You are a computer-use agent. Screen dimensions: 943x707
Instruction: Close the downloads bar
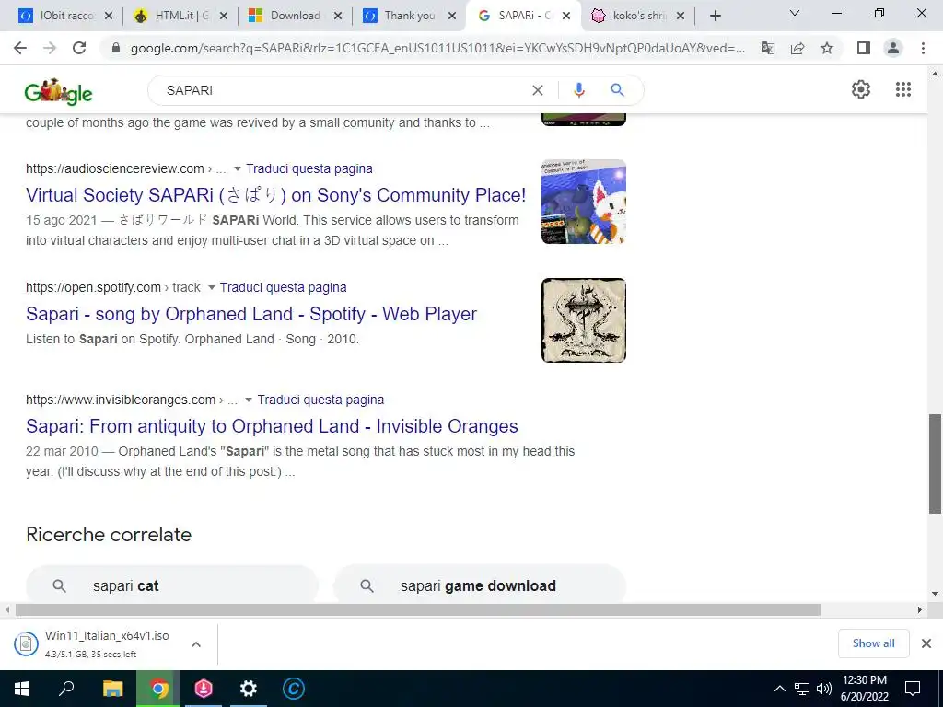click(x=926, y=643)
